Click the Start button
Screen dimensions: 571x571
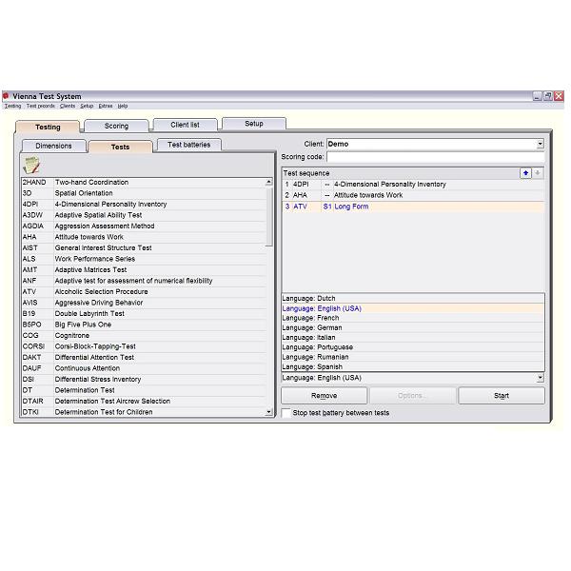point(502,396)
